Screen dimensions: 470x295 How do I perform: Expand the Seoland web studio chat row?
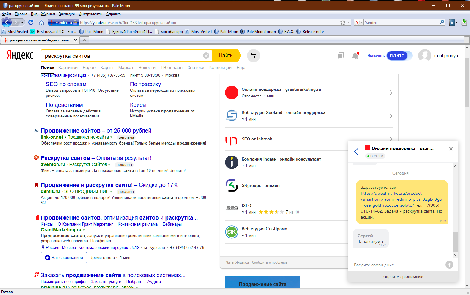[x=391, y=116]
